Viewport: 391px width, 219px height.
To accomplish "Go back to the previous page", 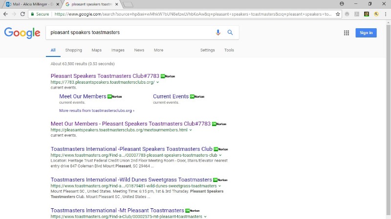I will [5, 14].
